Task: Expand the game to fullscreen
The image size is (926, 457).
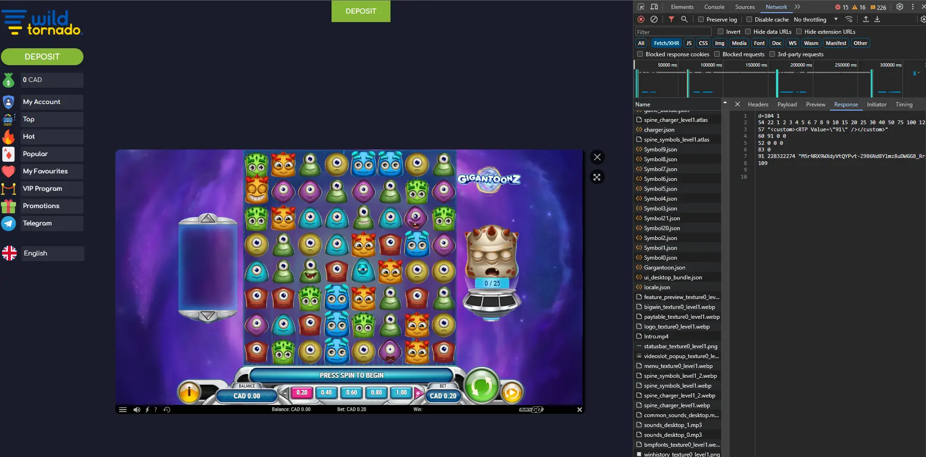Action: [597, 177]
